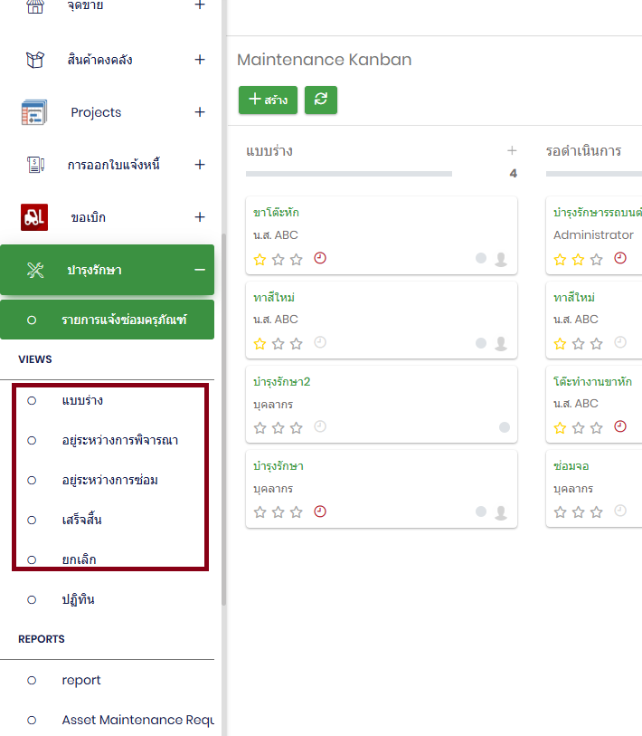Open the Asset Maintenance Request report link

pyautogui.click(x=137, y=720)
